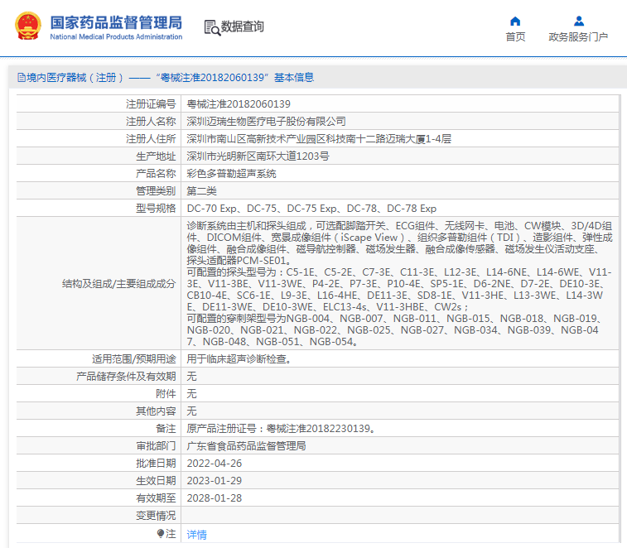Click the lightbulb icon next to 注
This screenshot has width=627, height=548.
click(x=161, y=534)
